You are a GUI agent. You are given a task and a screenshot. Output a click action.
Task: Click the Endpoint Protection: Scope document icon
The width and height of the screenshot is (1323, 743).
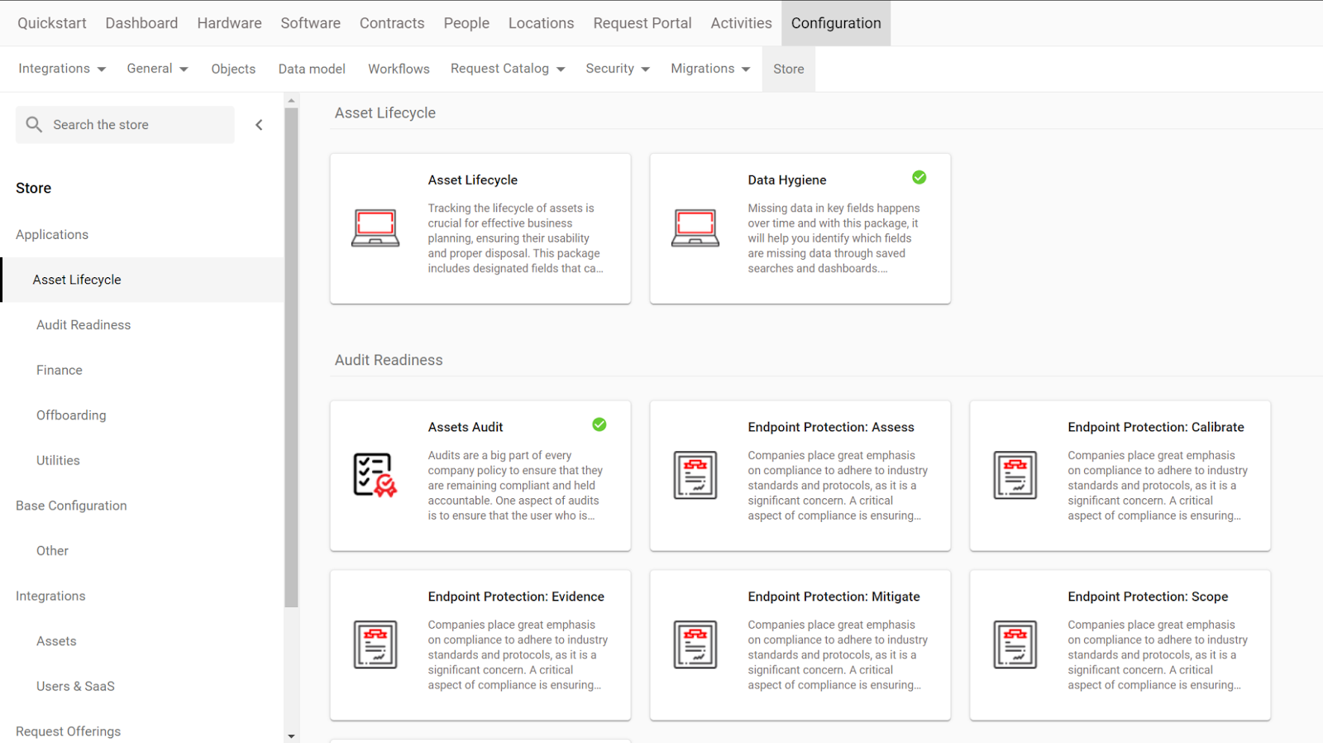pos(1015,645)
